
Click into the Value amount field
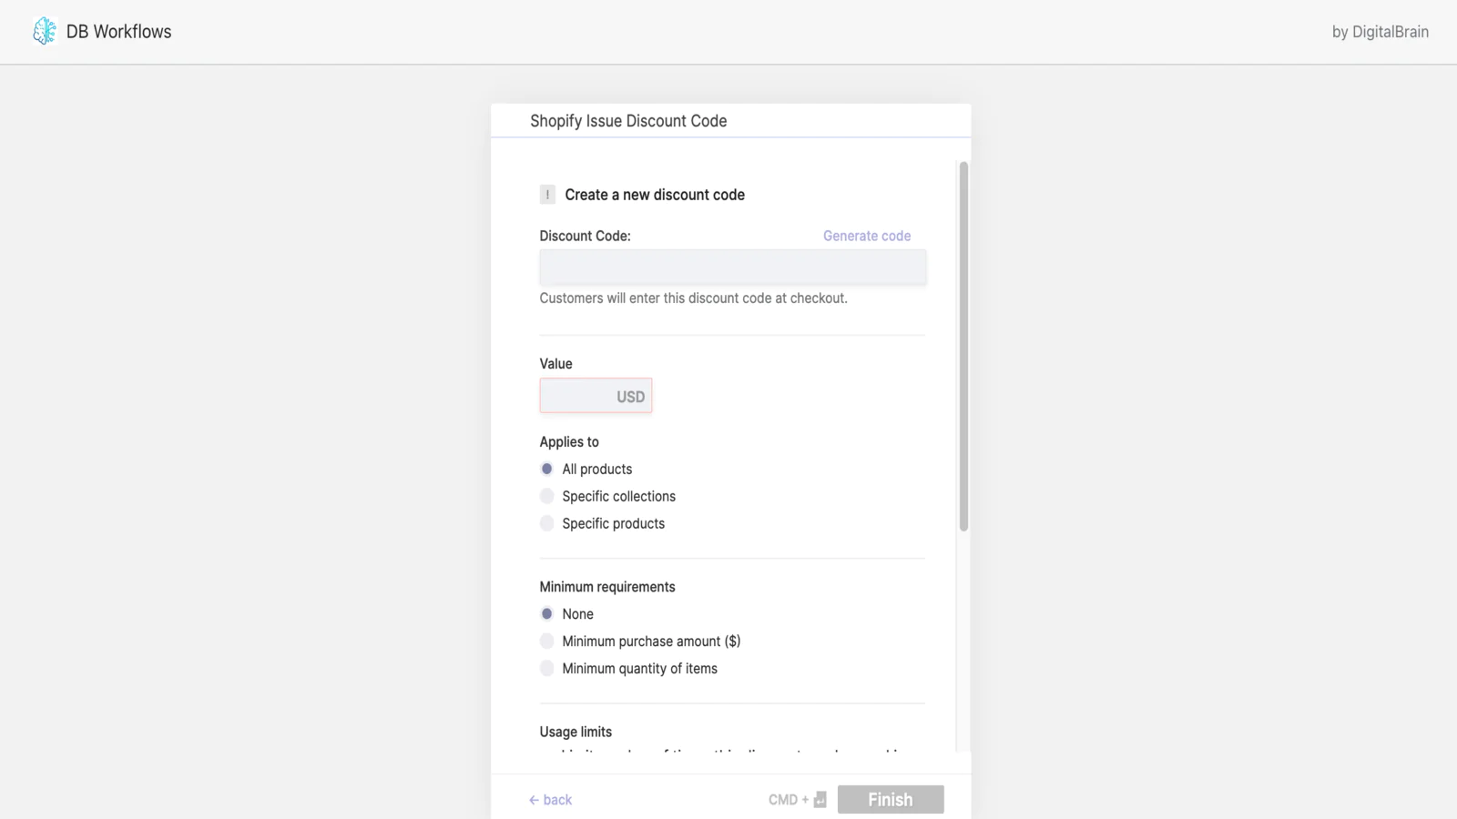pos(577,396)
